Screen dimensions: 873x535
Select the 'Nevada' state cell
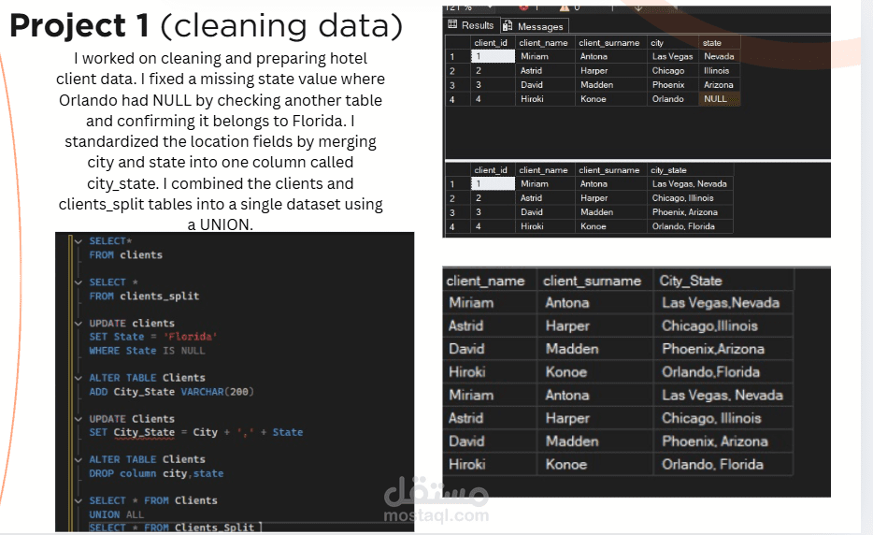tap(719, 56)
